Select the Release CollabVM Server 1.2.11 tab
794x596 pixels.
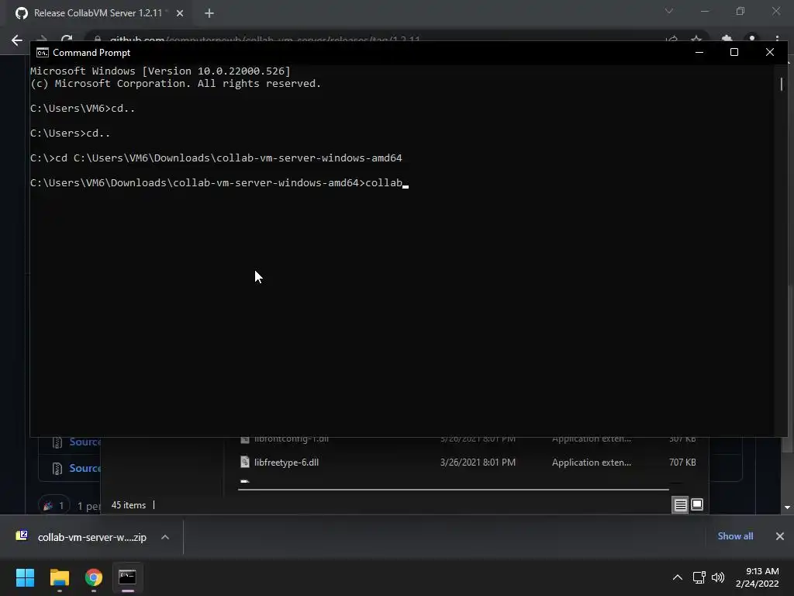point(97,13)
